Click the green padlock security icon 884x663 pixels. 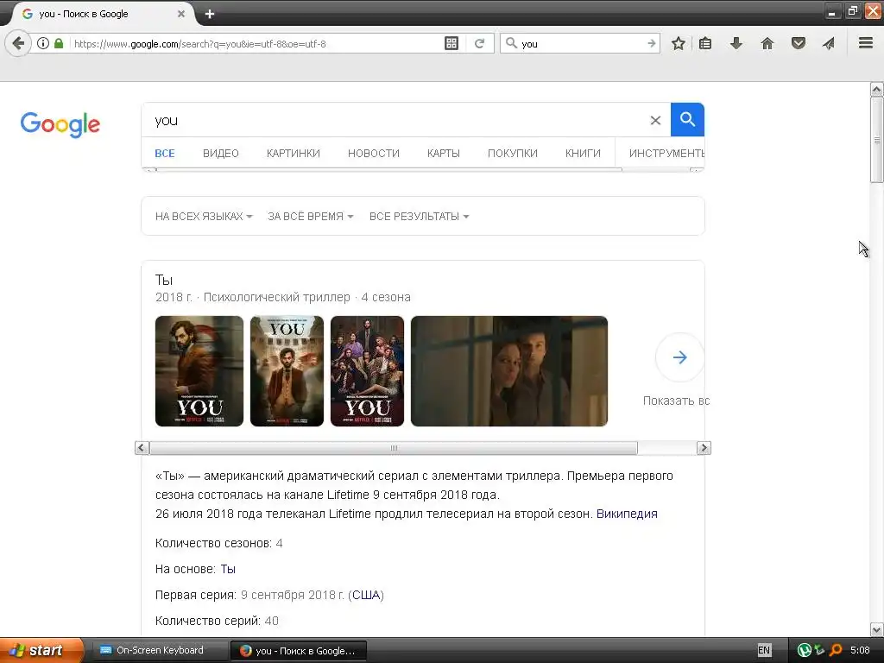(x=59, y=43)
